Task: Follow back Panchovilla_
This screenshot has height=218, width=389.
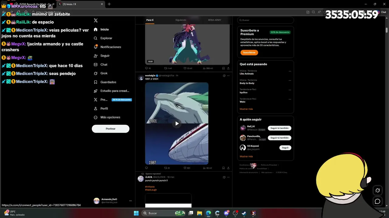Action: tap(280, 138)
